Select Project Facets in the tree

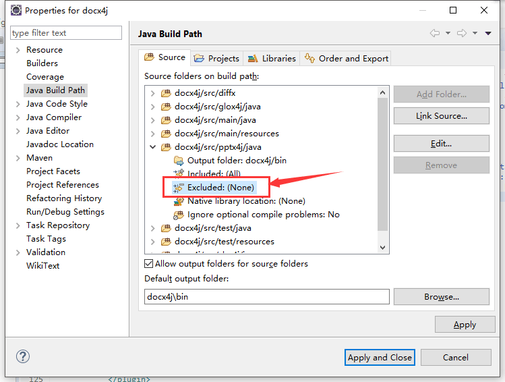[53, 171]
